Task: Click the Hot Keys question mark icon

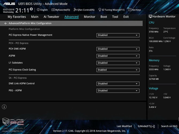Action: click(x=130, y=10)
